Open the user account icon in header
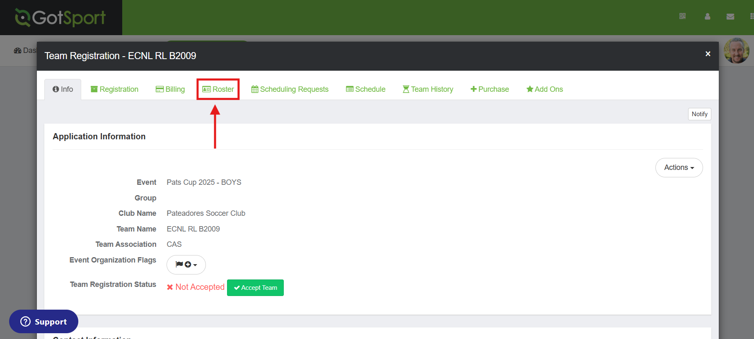The height and width of the screenshot is (339, 754). (708, 16)
